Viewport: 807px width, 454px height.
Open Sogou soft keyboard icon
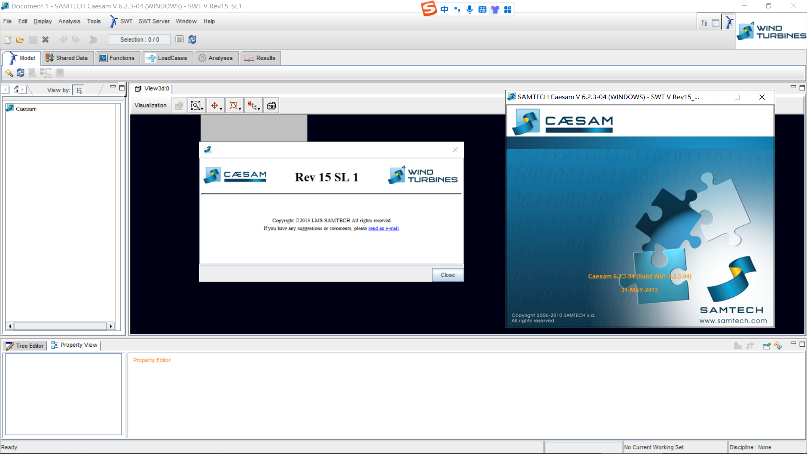coord(482,9)
